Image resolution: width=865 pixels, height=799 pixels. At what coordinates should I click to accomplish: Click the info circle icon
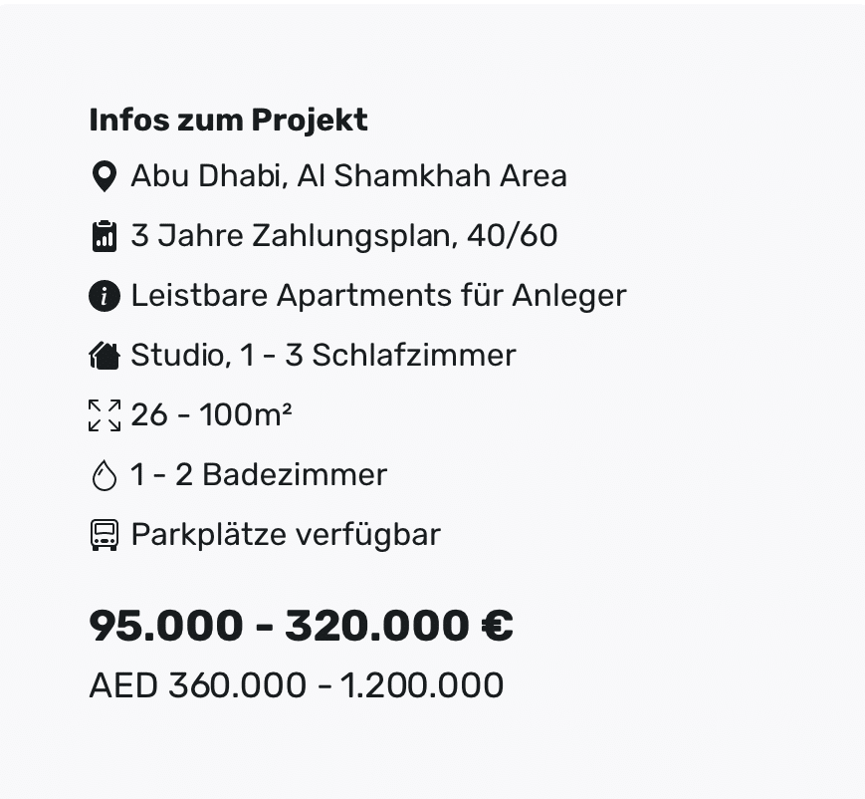(105, 296)
